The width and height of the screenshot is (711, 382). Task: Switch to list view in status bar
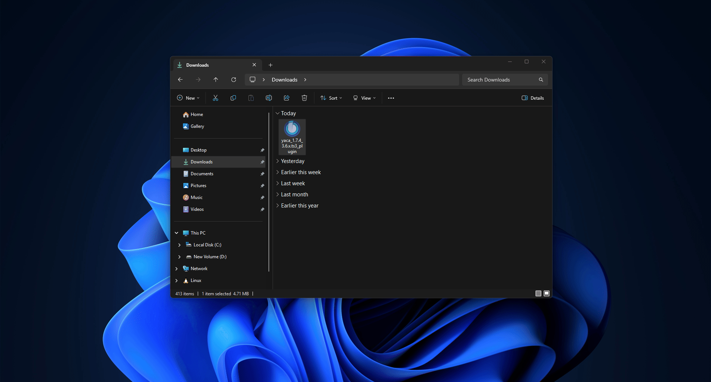(538, 293)
